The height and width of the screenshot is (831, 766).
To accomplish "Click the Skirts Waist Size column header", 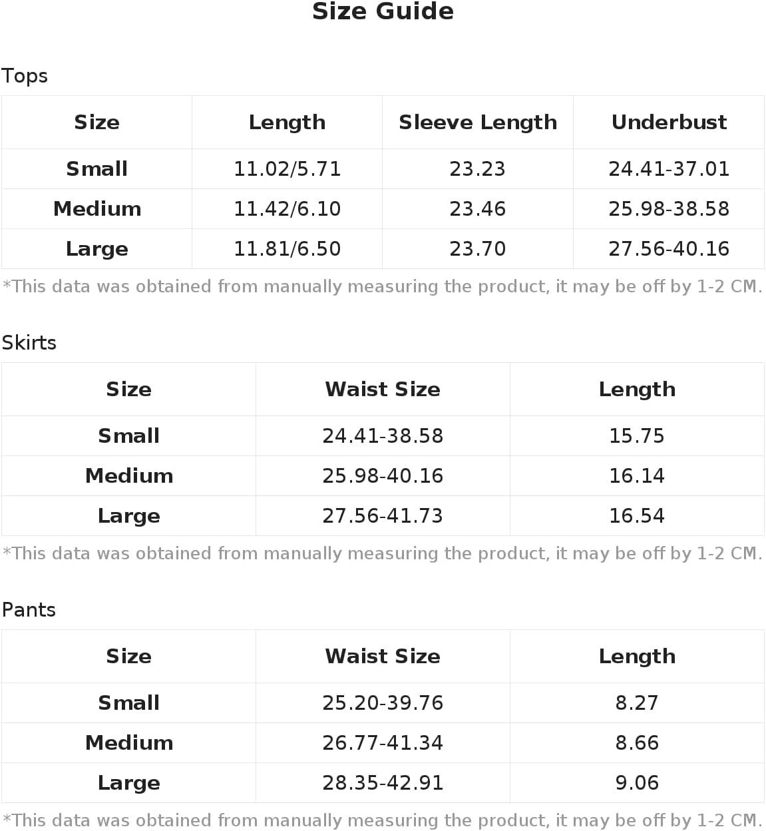I will point(383,390).
